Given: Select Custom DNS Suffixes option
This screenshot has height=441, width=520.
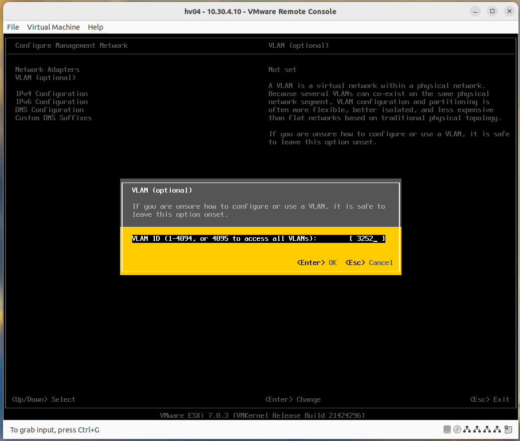Looking at the screenshot, I should click(53, 118).
